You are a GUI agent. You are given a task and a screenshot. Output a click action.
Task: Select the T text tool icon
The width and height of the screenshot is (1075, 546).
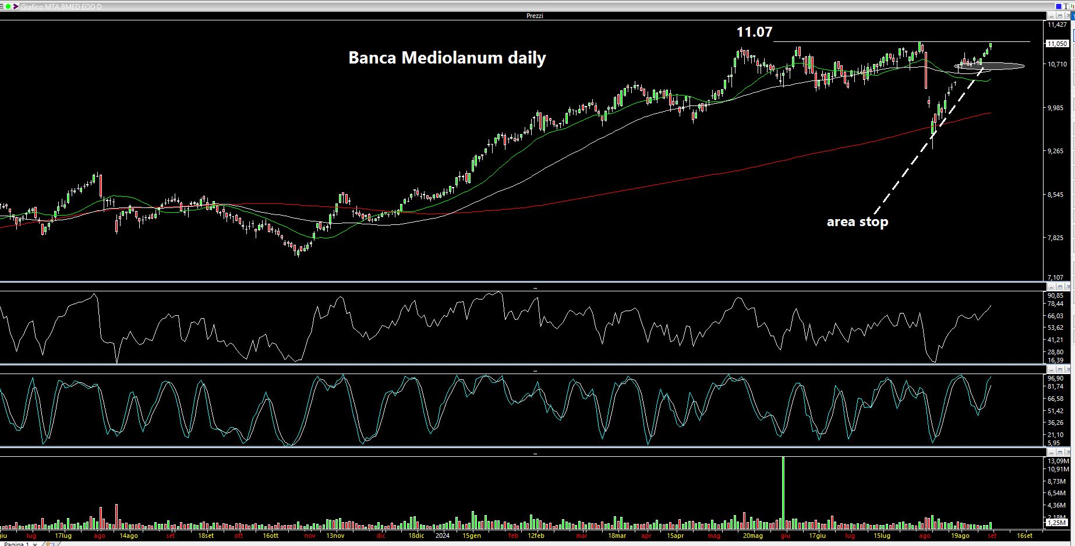(x=1066, y=6)
